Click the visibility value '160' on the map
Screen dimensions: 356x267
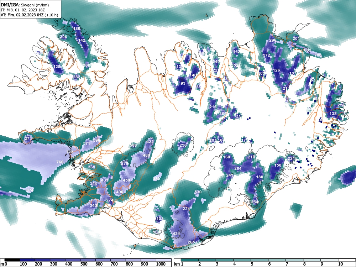point(226,157)
